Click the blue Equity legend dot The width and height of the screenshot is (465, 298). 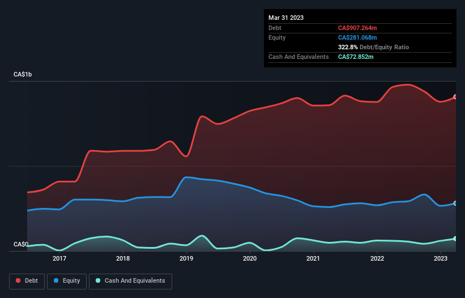(x=56, y=280)
